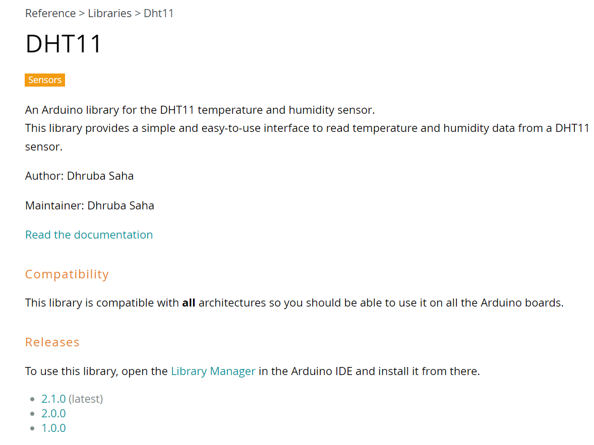Click the bullet before version 1.0.0
The height and width of the screenshot is (445, 594).
32,428
